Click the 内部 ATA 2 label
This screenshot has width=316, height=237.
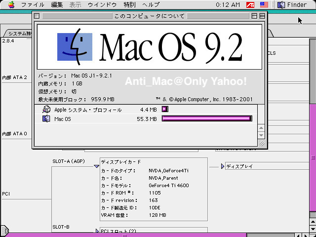(14, 78)
